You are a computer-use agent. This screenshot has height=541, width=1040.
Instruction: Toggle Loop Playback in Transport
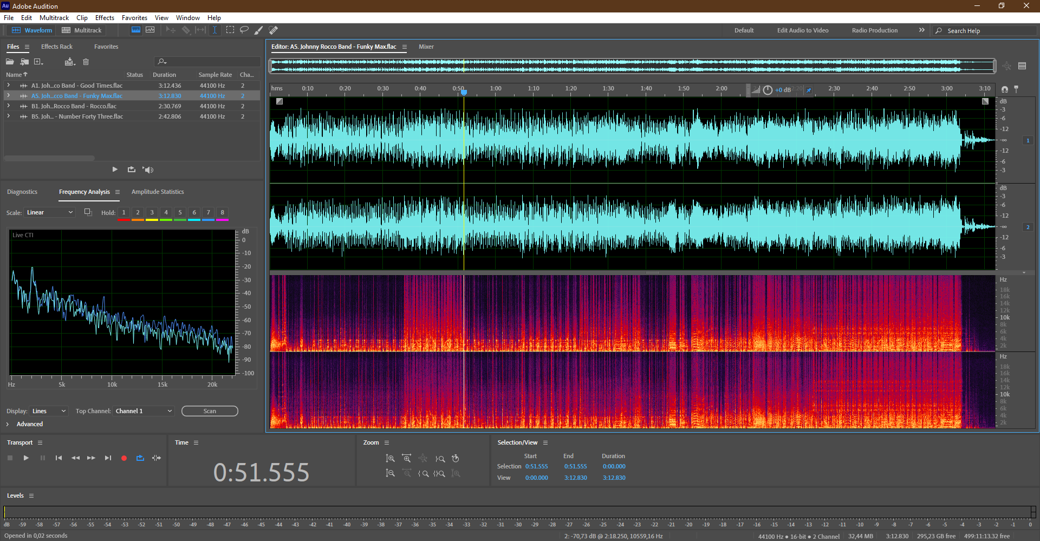pos(140,458)
